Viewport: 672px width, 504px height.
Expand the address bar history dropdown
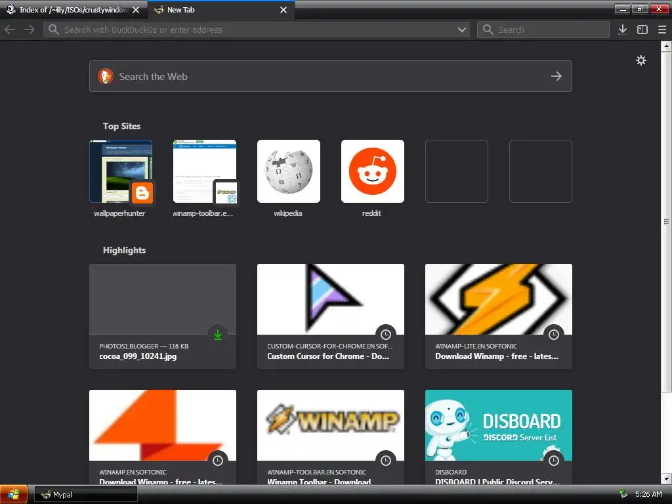tap(461, 30)
